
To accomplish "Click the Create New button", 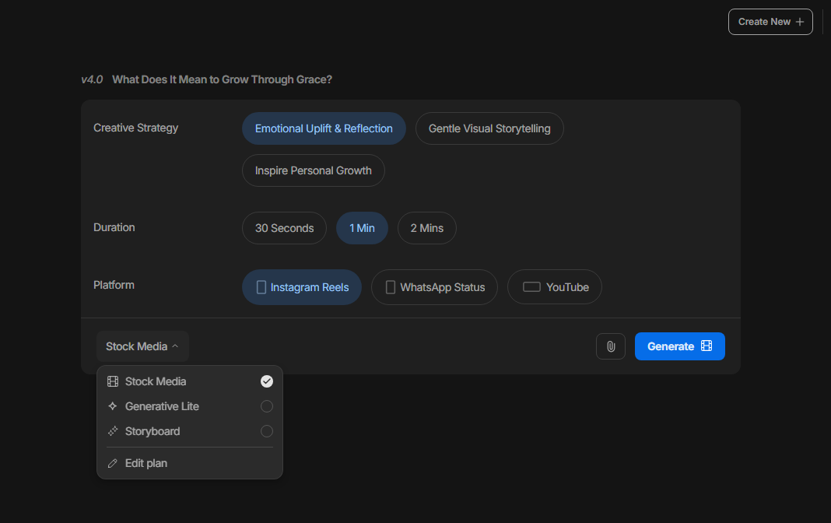I will [x=770, y=22].
